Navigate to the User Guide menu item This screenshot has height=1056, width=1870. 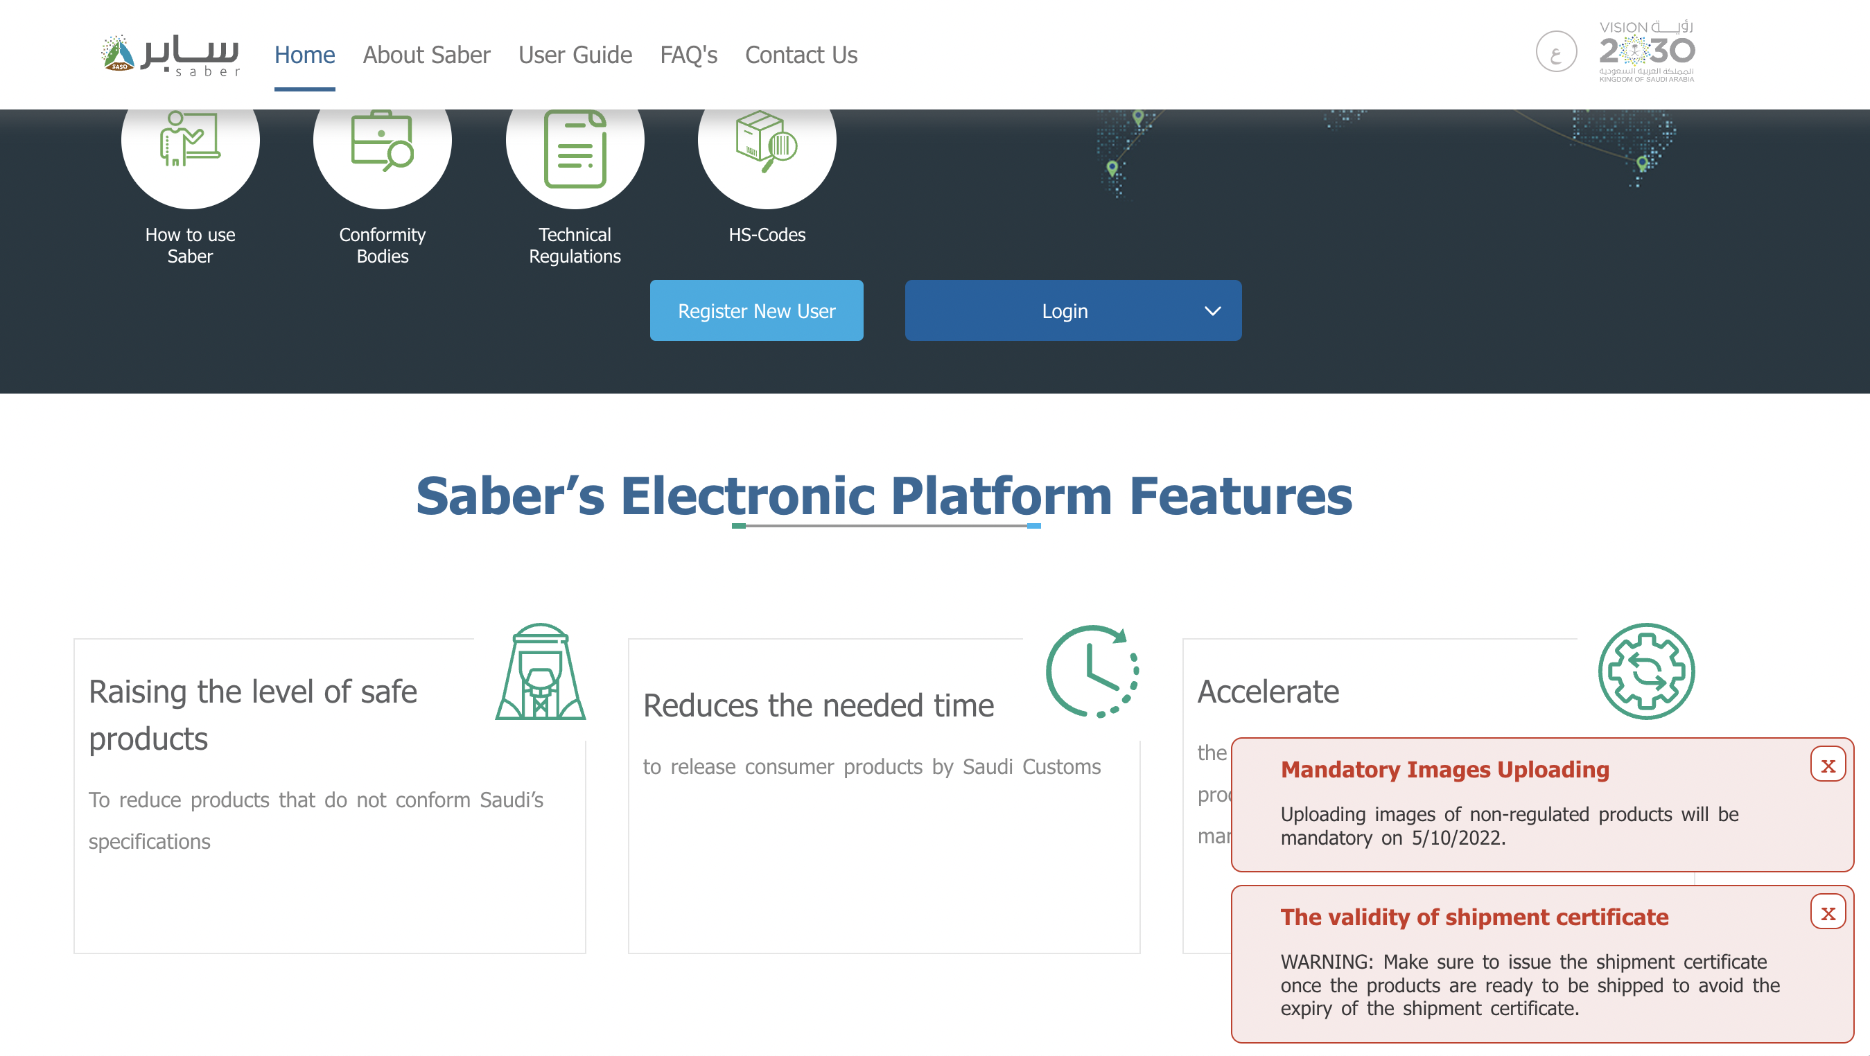(575, 54)
